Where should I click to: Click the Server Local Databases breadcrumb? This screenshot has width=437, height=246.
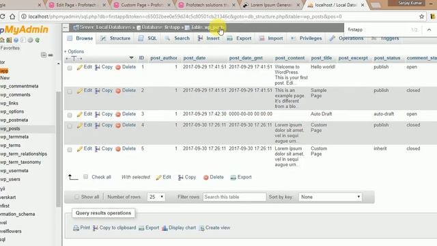[105, 27]
